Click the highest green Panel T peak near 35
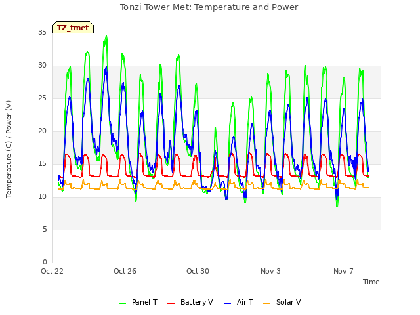 106,36
